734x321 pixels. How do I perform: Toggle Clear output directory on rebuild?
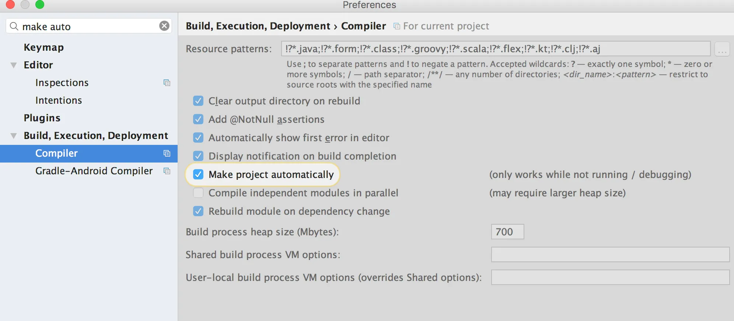(x=198, y=101)
